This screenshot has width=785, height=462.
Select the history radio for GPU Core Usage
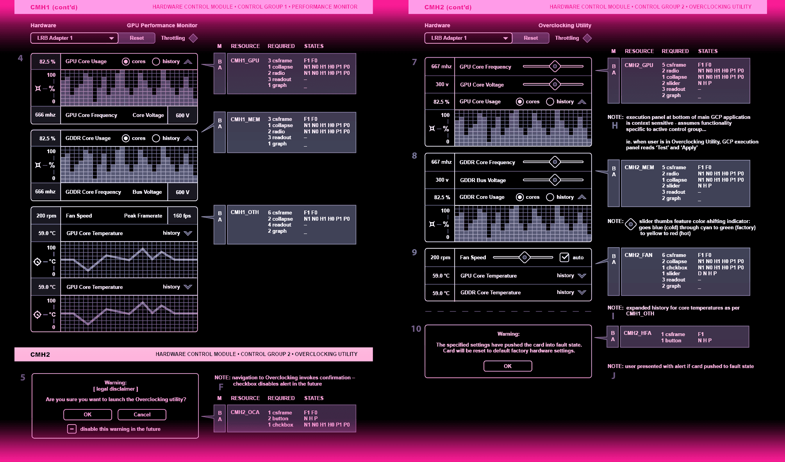(x=156, y=62)
